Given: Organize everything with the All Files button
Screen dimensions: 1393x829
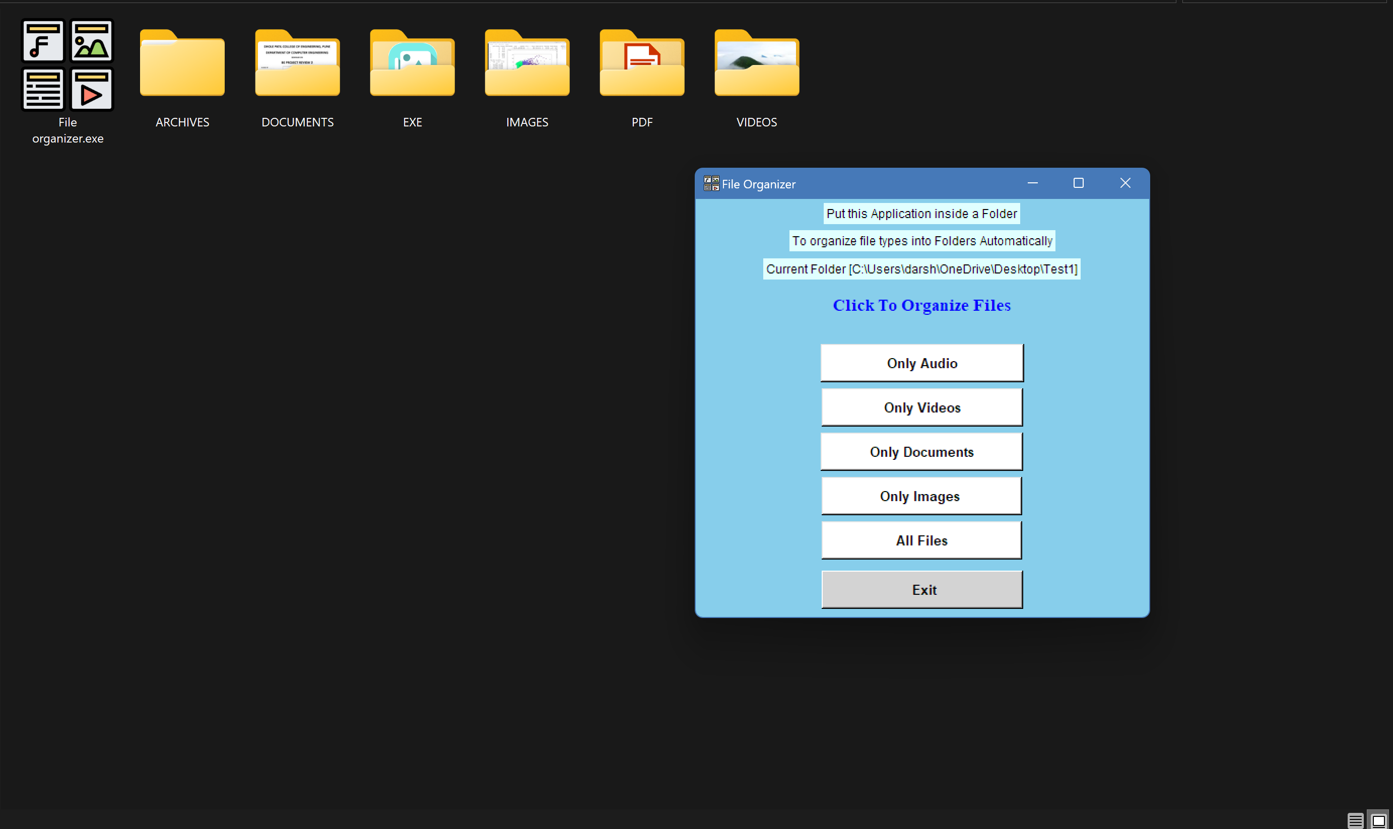Looking at the screenshot, I should coord(921,539).
